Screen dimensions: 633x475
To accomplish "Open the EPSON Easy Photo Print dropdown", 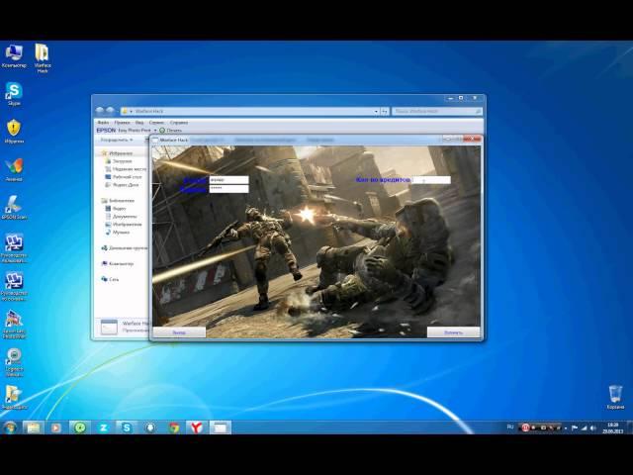I will click(155, 130).
